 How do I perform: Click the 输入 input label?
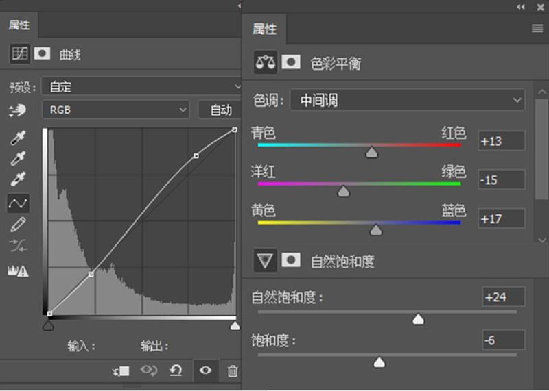tap(81, 346)
